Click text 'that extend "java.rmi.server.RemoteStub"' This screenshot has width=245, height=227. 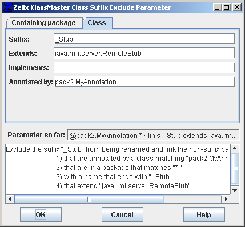pyautogui.click(x=127, y=186)
